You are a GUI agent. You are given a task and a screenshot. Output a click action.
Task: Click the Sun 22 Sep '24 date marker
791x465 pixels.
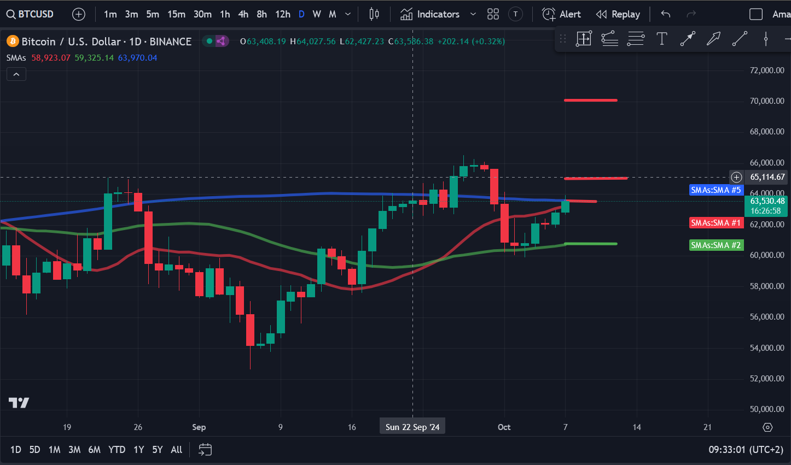412,427
